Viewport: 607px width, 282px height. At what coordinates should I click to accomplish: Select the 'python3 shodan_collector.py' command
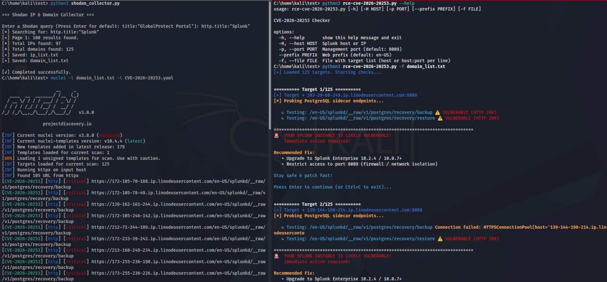pyautogui.click(x=85, y=3)
